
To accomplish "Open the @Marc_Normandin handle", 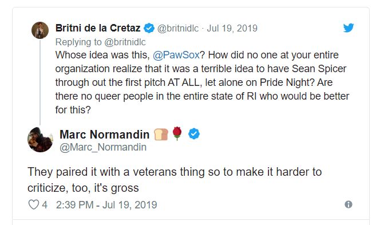I will [x=103, y=147].
